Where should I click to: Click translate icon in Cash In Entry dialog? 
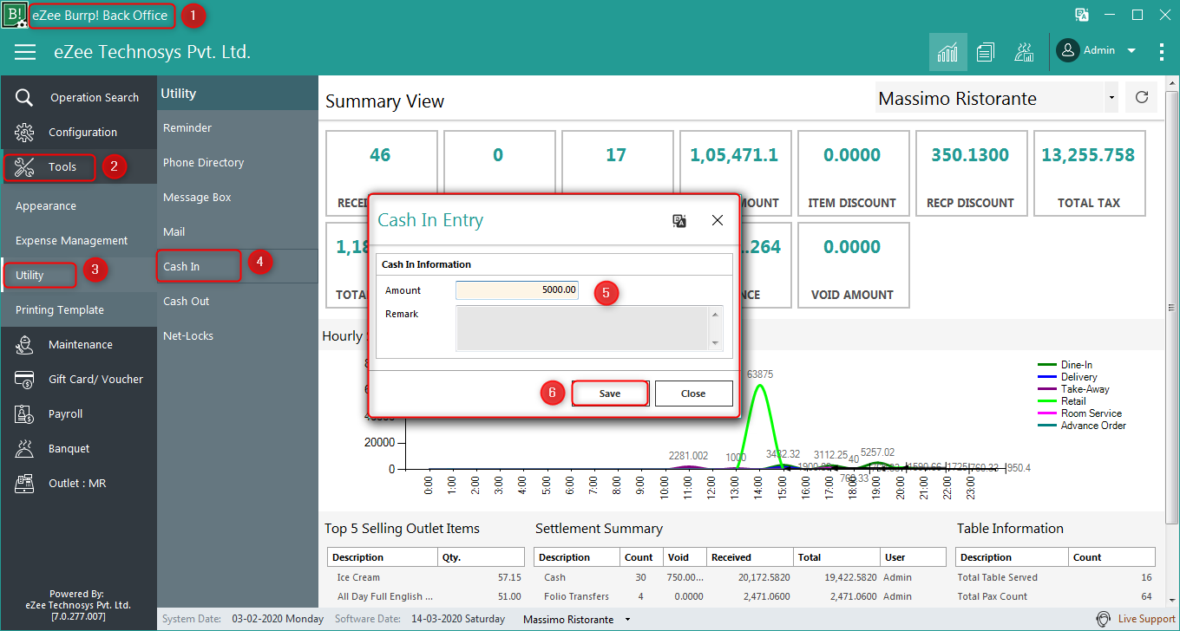click(680, 221)
